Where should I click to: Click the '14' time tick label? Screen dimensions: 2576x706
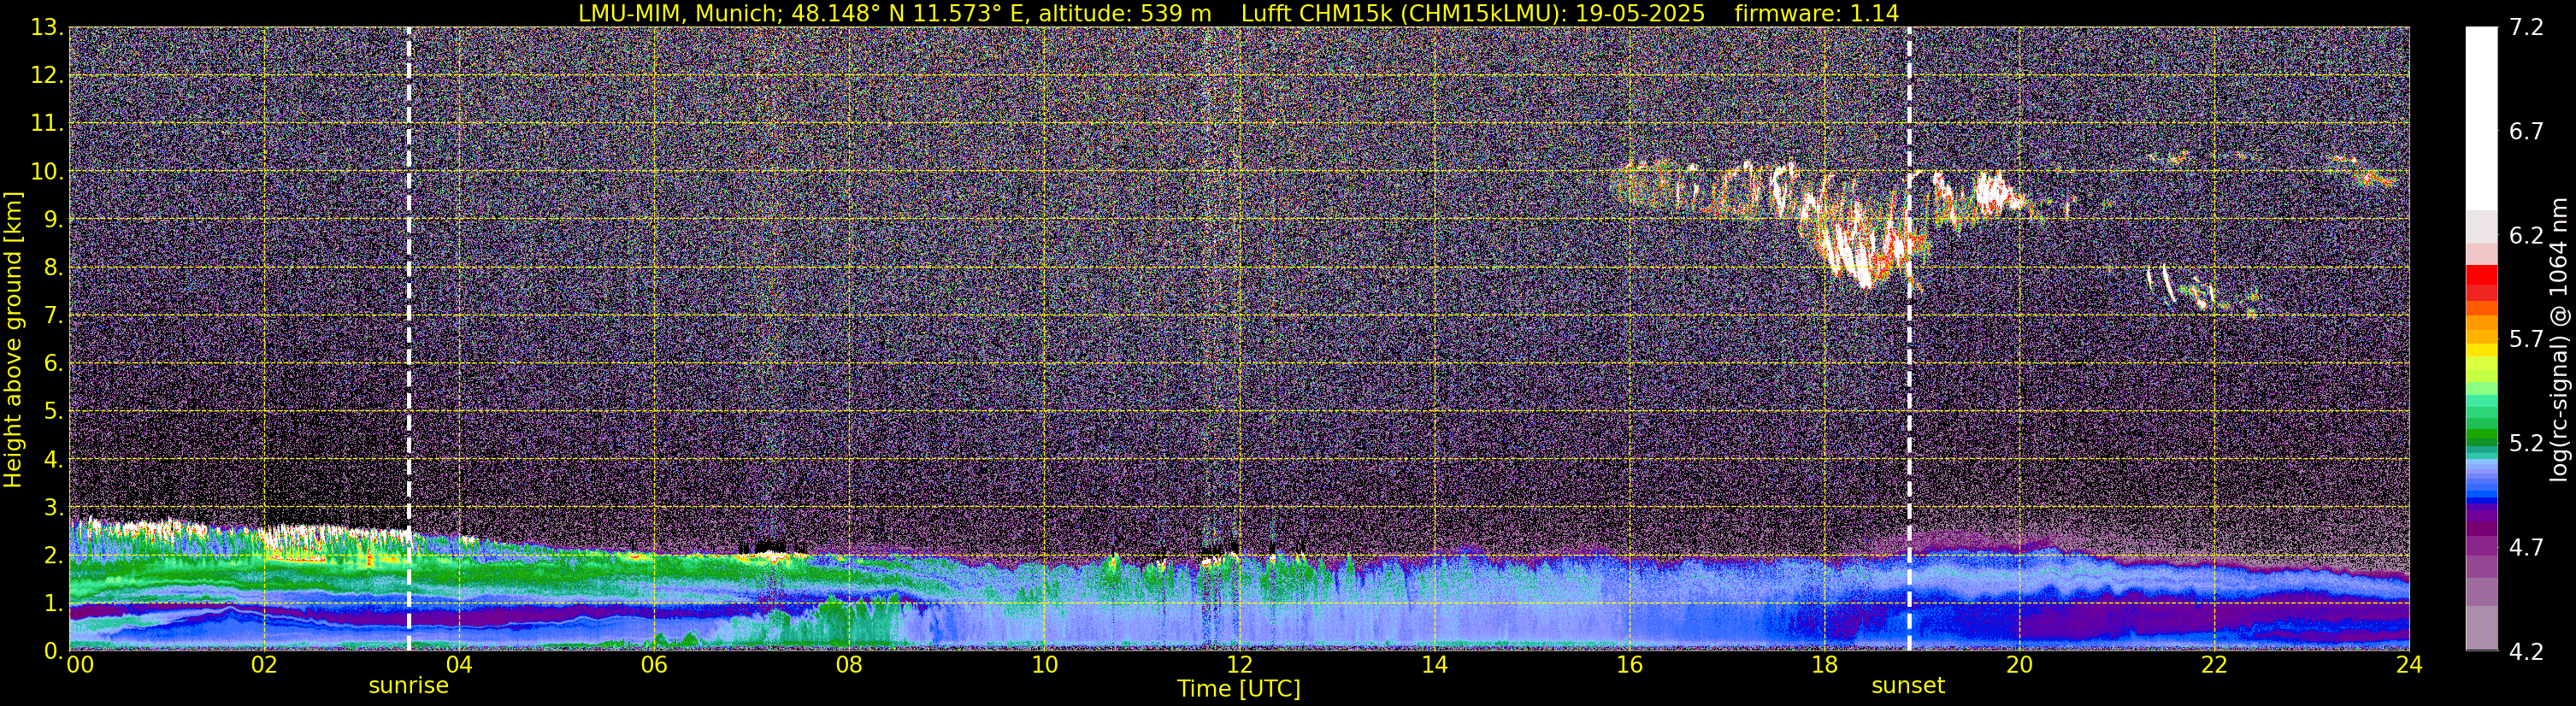coord(1434,665)
